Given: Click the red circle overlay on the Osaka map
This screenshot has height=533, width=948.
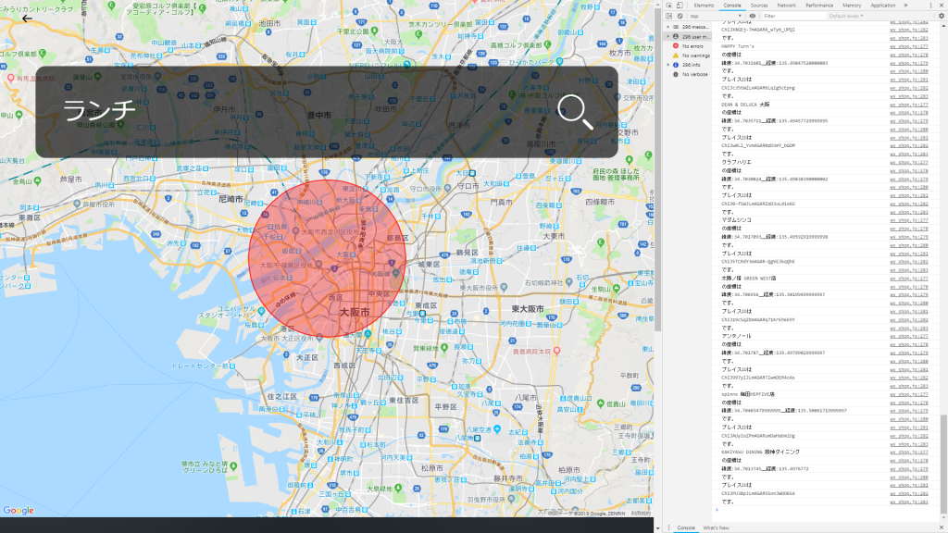Looking at the screenshot, I should click(327, 258).
